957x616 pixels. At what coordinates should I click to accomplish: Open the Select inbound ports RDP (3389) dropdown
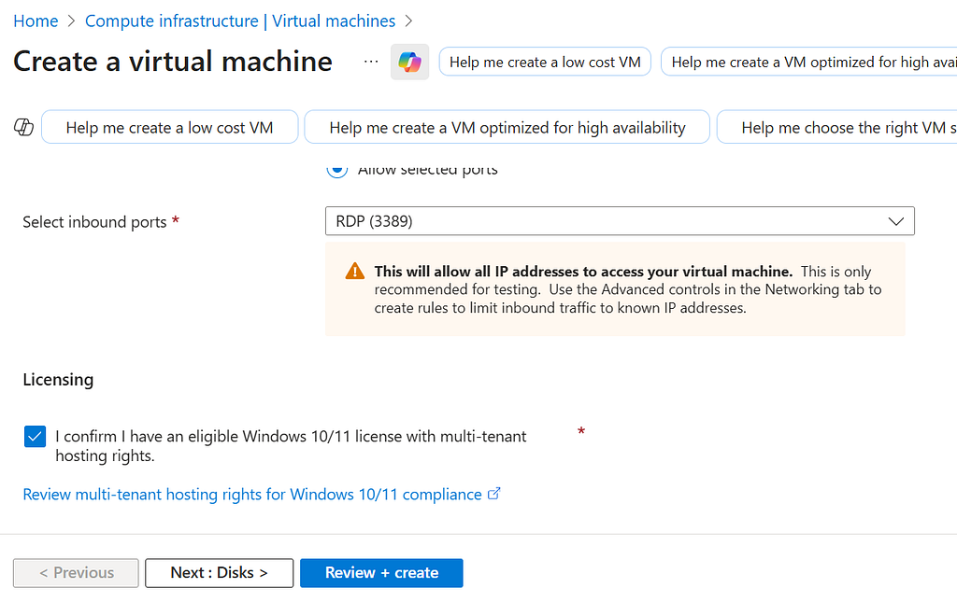point(620,221)
